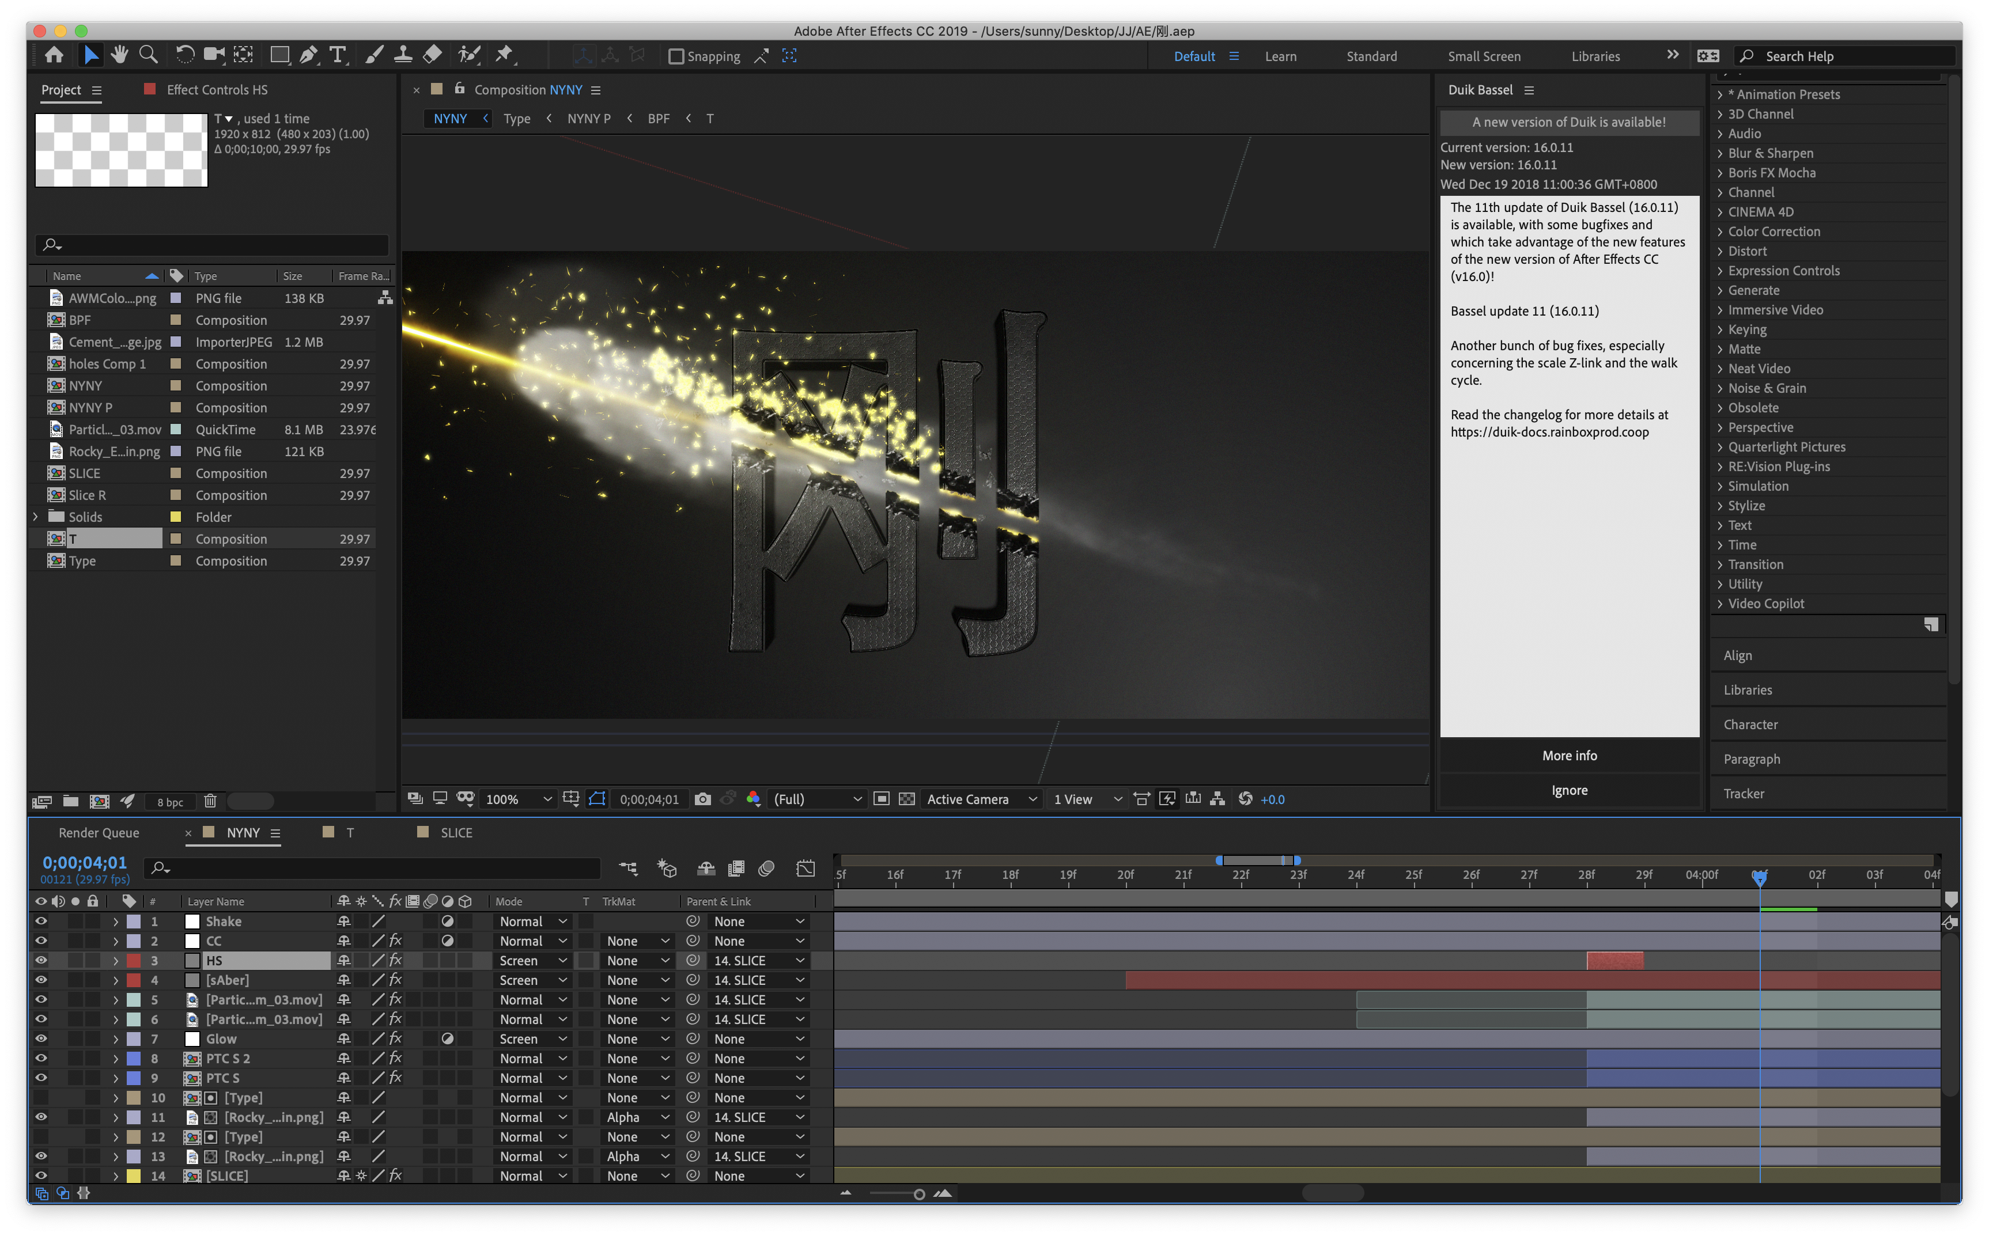
Task: Select the Zoom magnifier tool
Action: [148, 56]
